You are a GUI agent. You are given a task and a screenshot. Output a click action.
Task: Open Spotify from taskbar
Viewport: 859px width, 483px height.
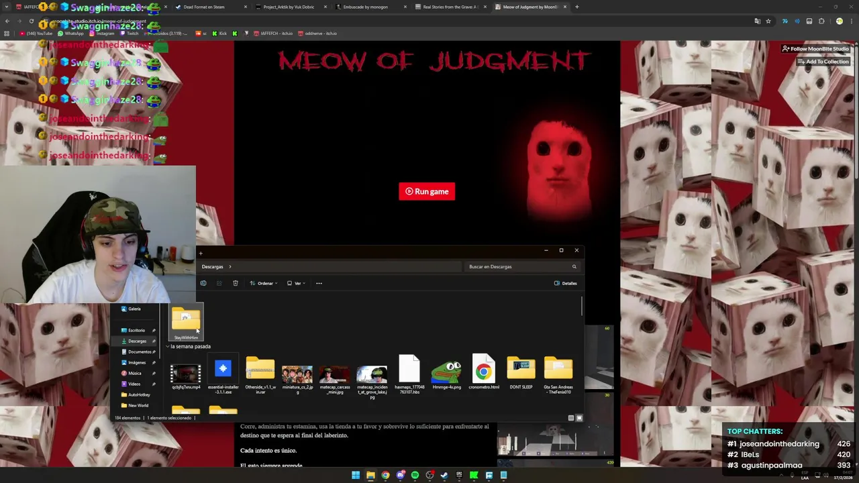click(415, 476)
